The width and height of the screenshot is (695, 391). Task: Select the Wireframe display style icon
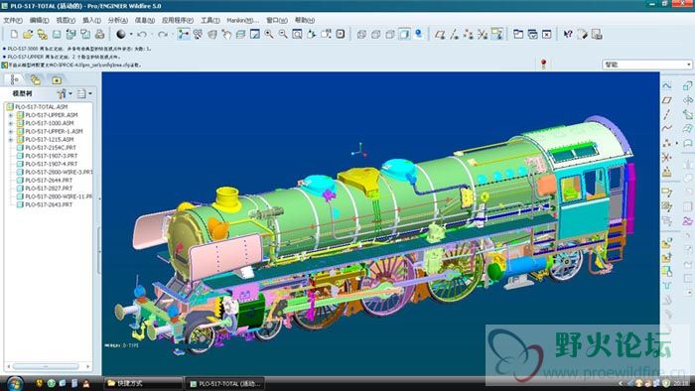point(361,34)
